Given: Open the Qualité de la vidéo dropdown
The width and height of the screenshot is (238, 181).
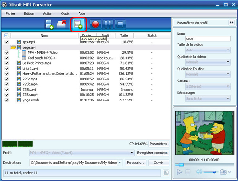Looking at the screenshot, I should tap(208, 62).
